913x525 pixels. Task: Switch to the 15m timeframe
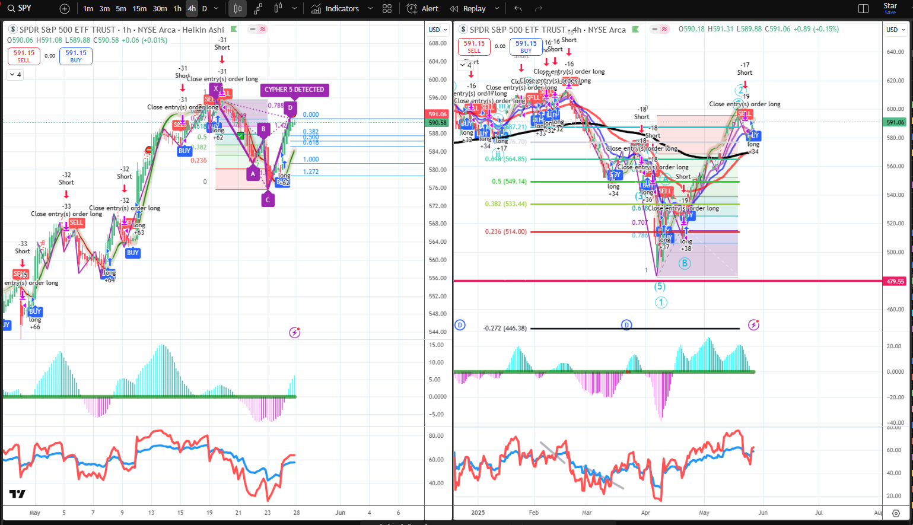pos(139,9)
